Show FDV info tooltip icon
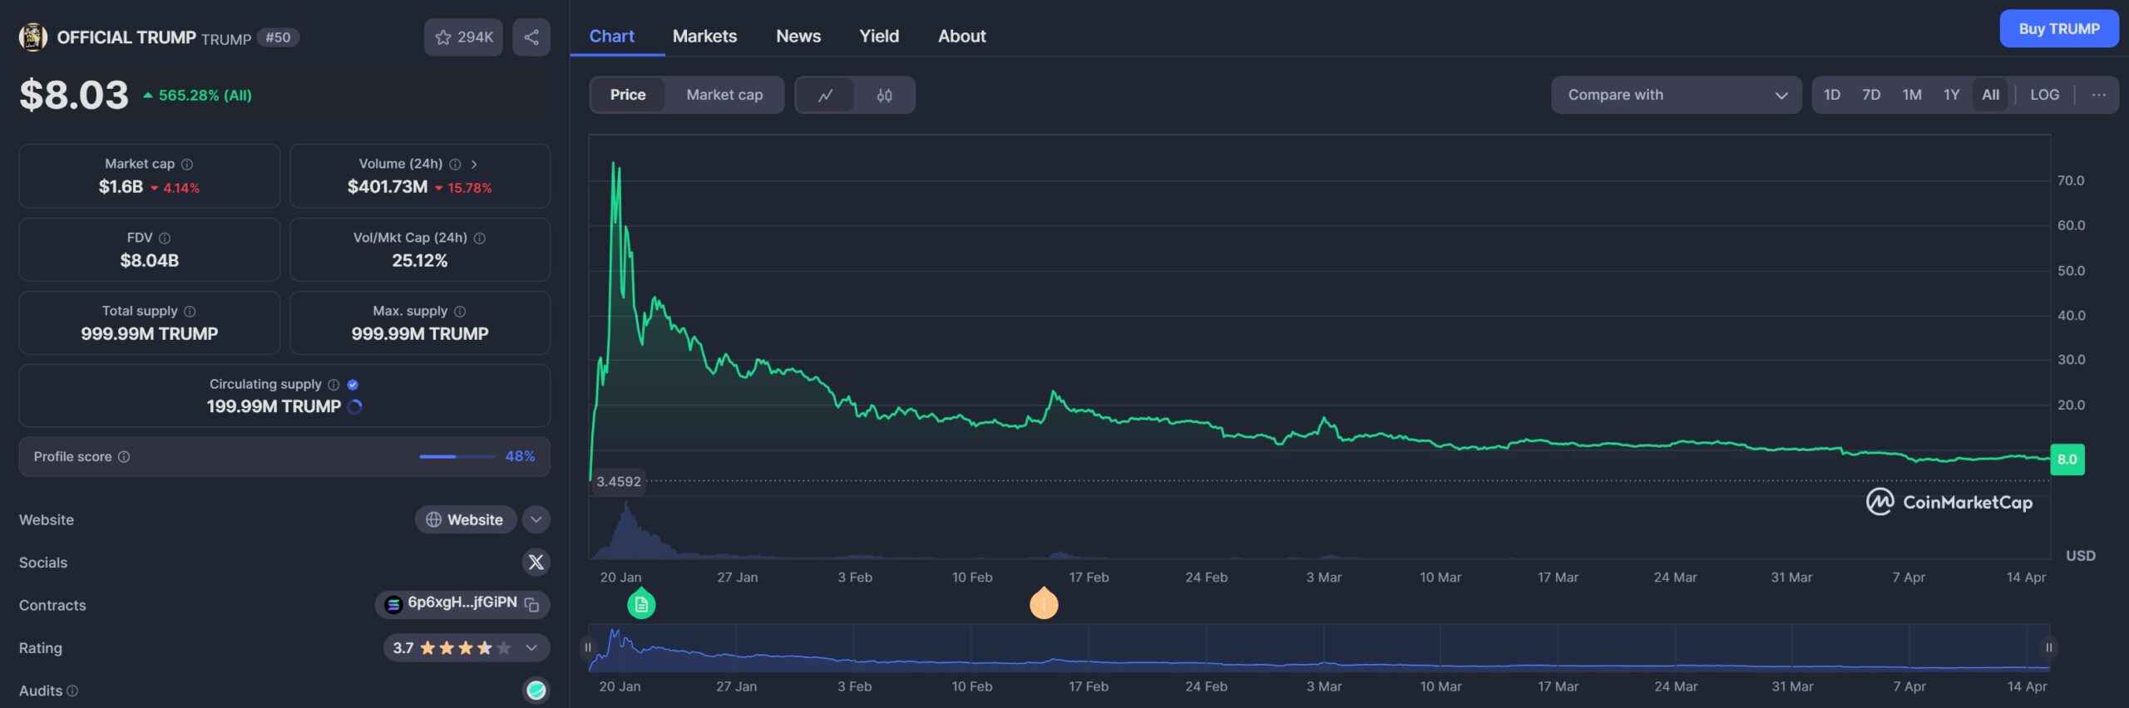The width and height of the screenshot is (2129, 708). (x=165, y=238)
